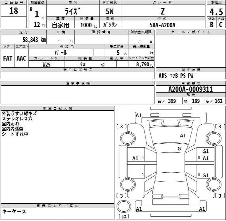This screenshot has height=221, width=226.
Task: Select inspector note 'ステレオレス穴'
Action: click(x=17, y=119)
